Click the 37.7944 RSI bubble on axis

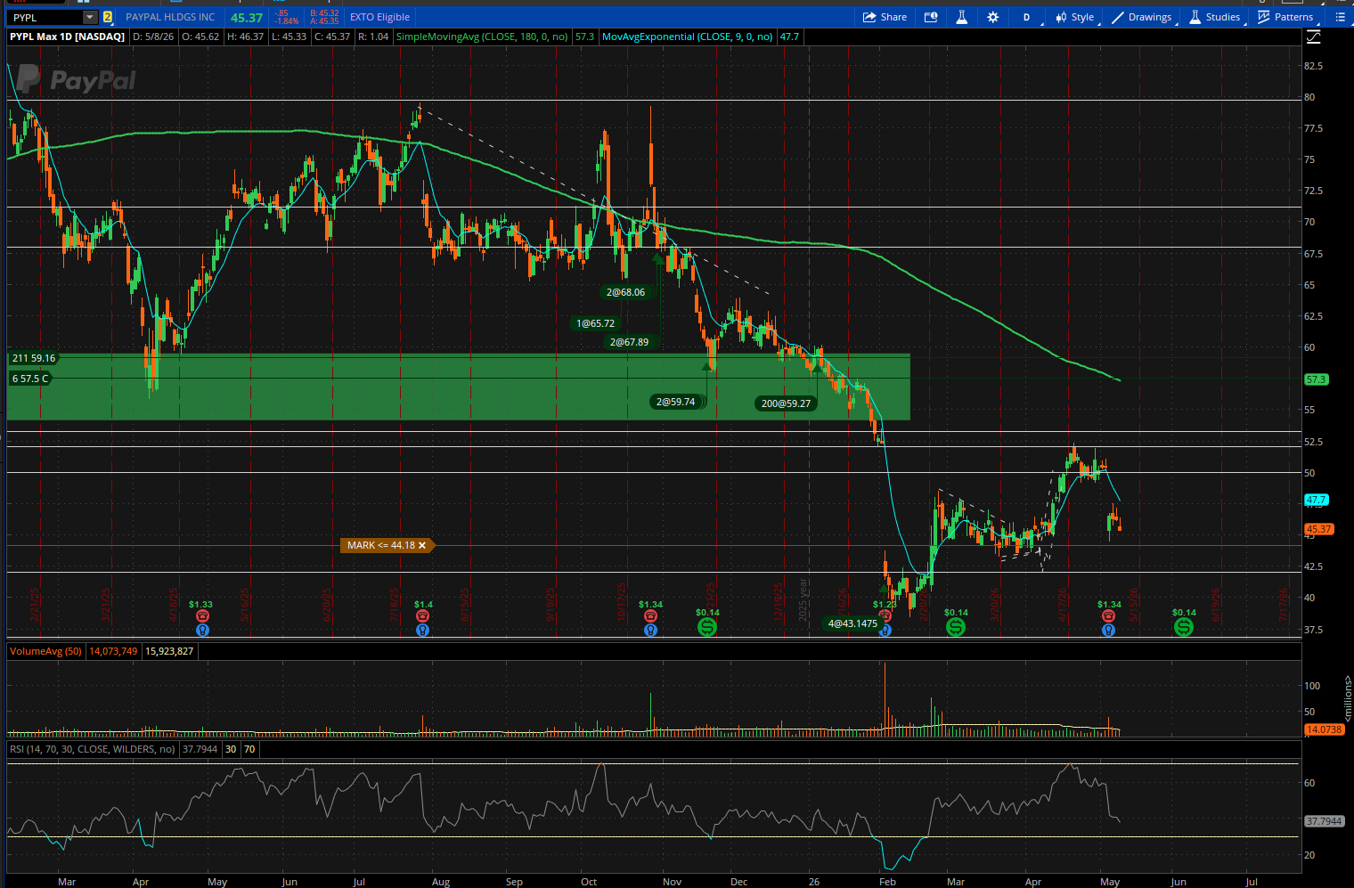coord(1324,821)
